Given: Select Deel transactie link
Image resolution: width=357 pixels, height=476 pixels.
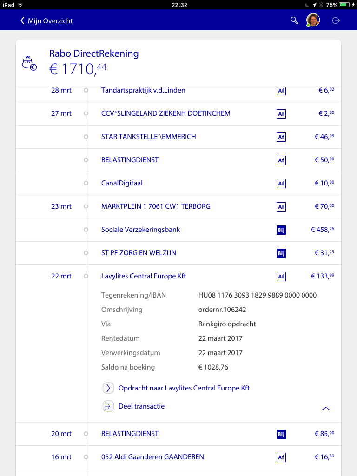Looking at the screenshot, I should click(x=141, y=406).
